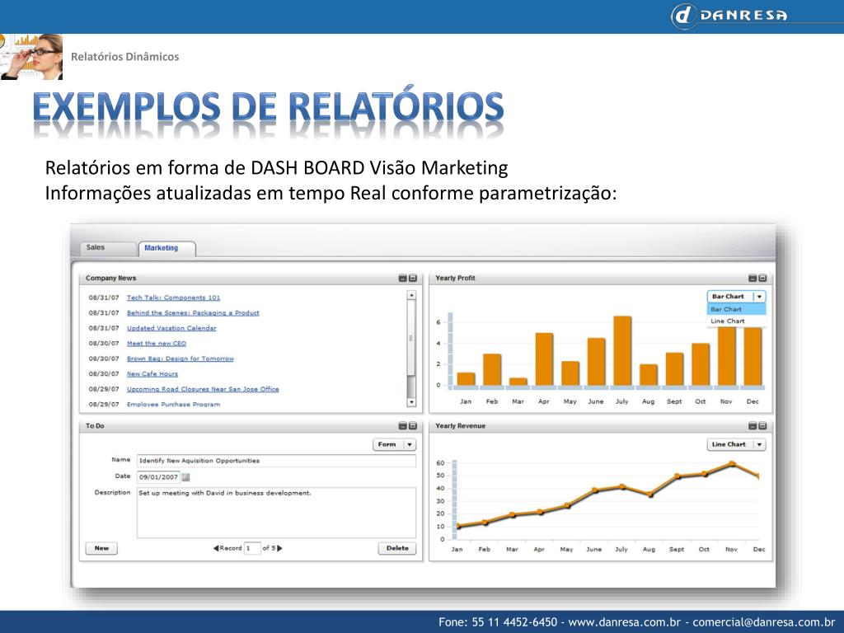Open Yearly Revenue Line Chart dropdown
The height and width of the screenshot is (633, 844).
[x=736, y=444]
